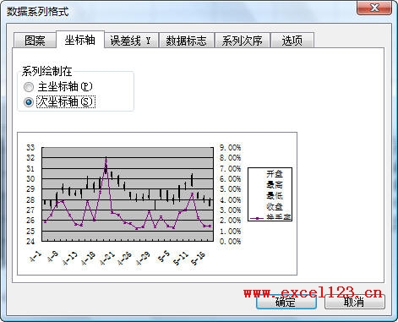The height and width of the screenshot is (322, 398).
Task: Click the 4-21 date axis label
Action: coord(107,259)
